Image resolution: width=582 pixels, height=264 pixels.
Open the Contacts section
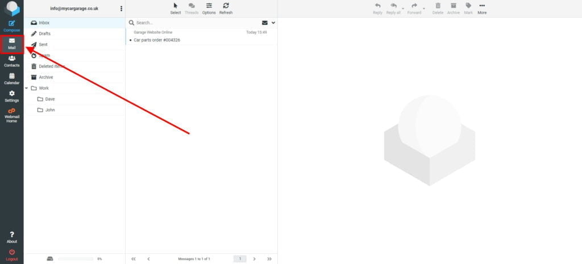(12, 61)
